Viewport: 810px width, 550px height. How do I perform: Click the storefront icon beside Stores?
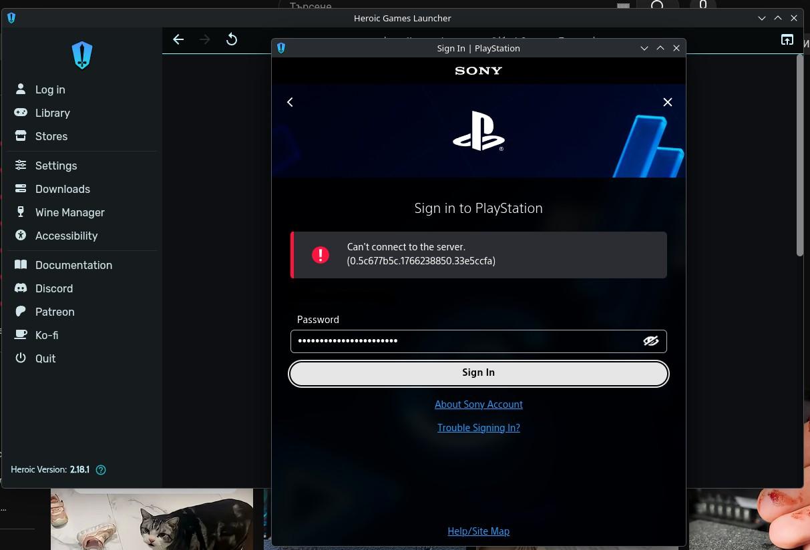[x=21, y=135]
